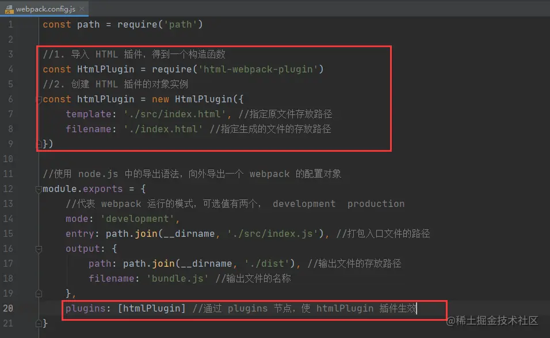Click require('path') on line 1
Viewport: 550px width, 338px height.
click(x=161, y=25)
